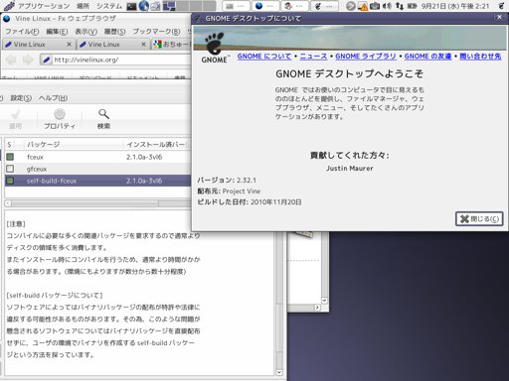Open the GNOME について link
The height and width of the screenshot is (381, 509).
(264, 57)
